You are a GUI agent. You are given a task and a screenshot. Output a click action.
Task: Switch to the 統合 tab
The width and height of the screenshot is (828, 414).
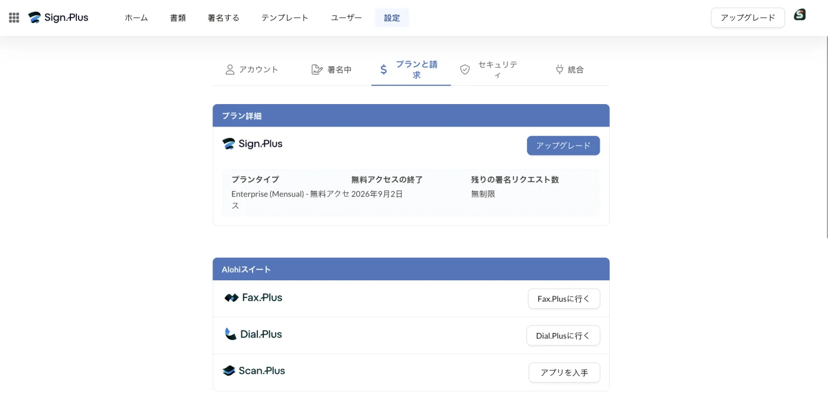(x=570, y=69)
